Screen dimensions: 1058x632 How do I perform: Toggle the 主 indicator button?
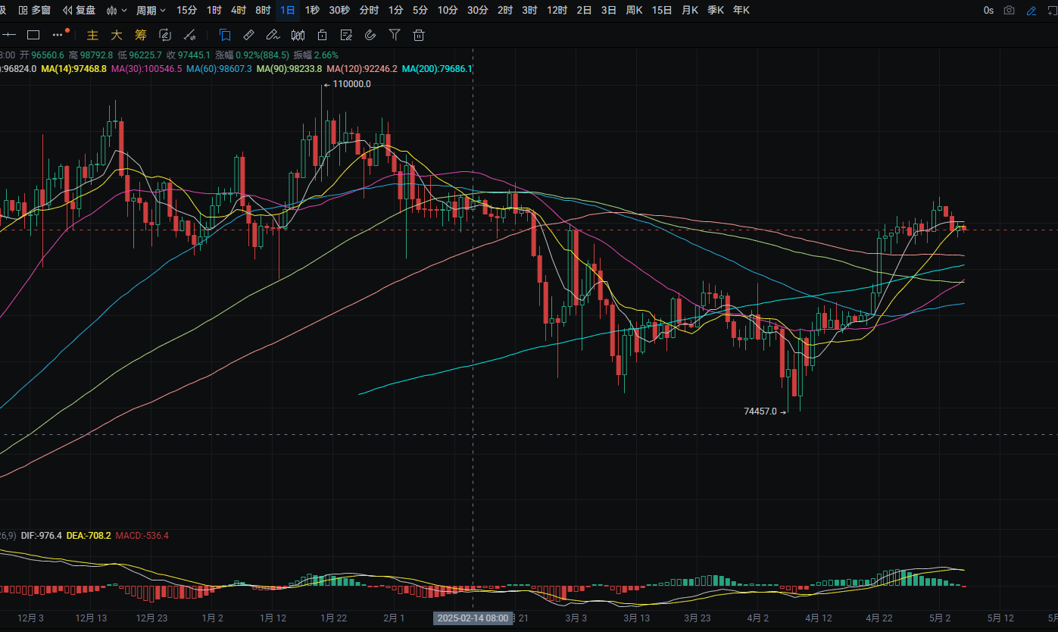92,35
